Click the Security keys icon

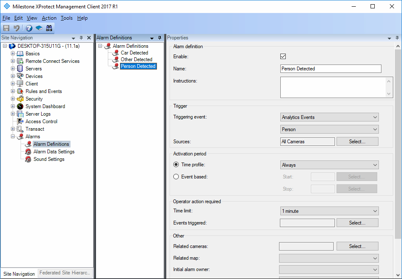[20, 99]
